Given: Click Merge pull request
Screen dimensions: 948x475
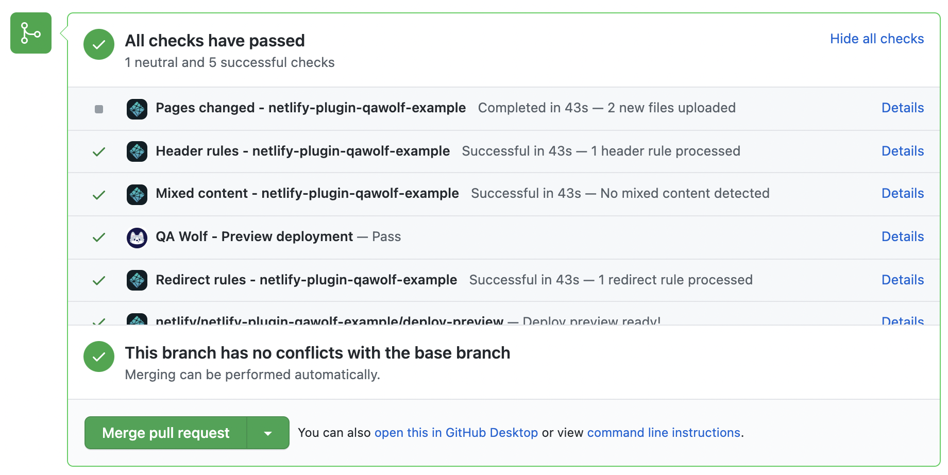Looking at the screenshot, I should tap(165, 433).
